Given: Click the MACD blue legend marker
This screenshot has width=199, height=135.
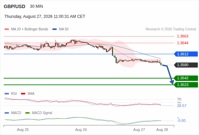Looking at the screenshot, I should [x=7, y=113].
